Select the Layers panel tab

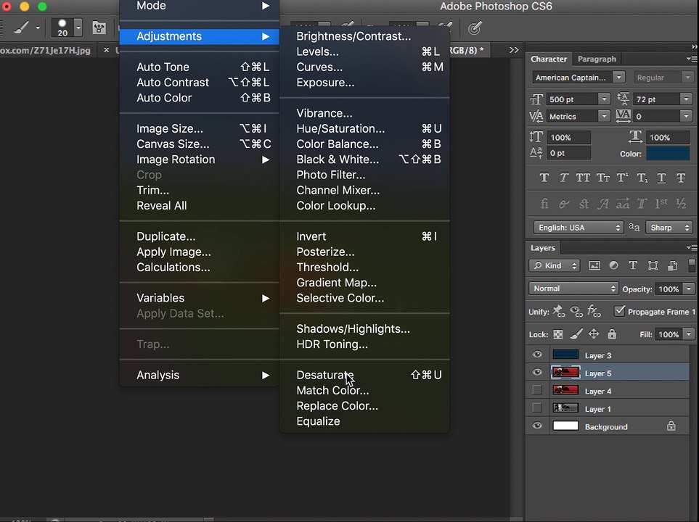(x=542, y=248)
